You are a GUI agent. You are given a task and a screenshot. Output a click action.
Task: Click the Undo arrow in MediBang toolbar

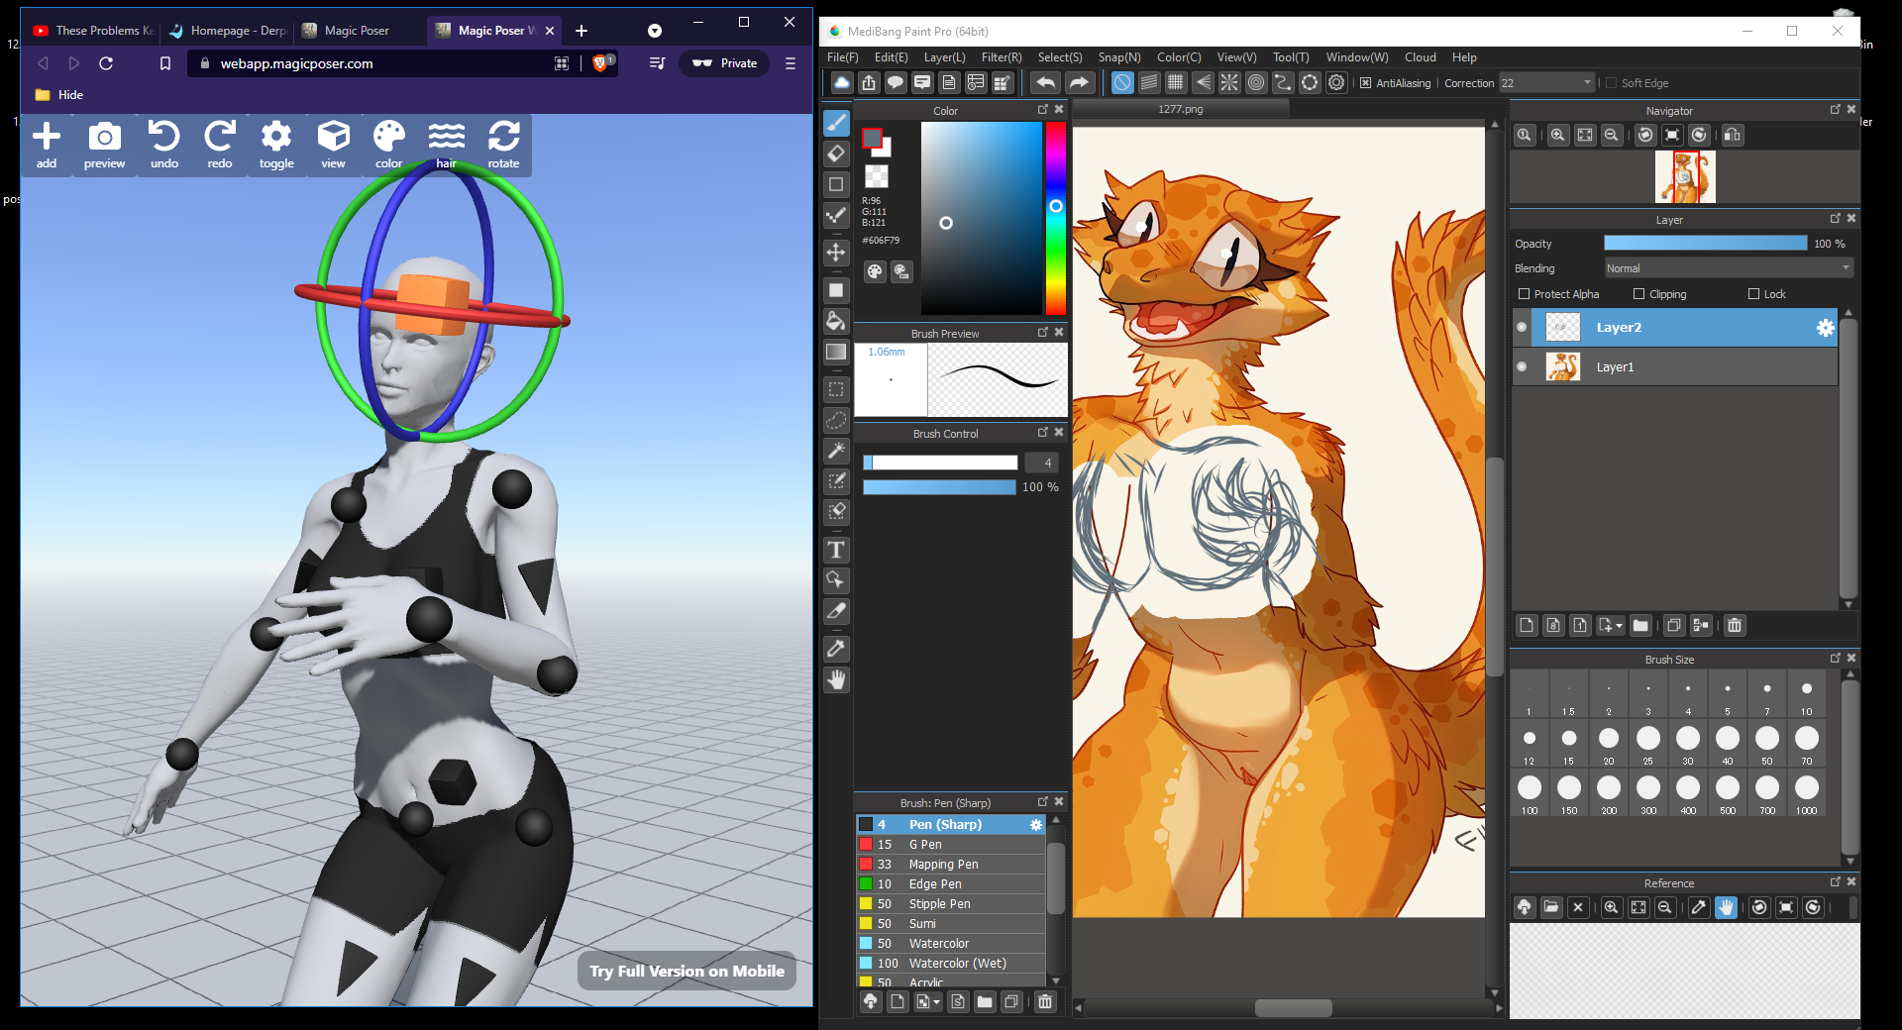tap(1045, 83)
